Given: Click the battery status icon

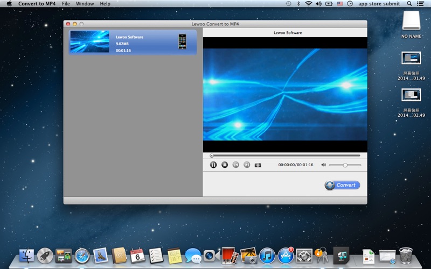Looking at the screenshot, I should [329, 4].
